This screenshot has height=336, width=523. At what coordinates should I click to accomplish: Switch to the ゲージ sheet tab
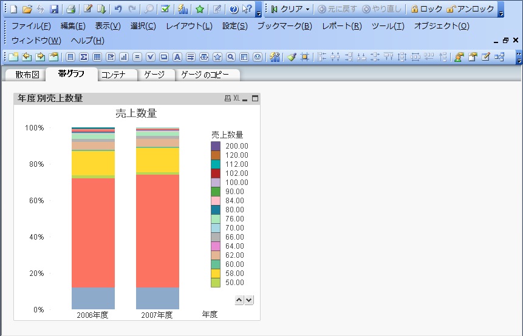point(154,75)
